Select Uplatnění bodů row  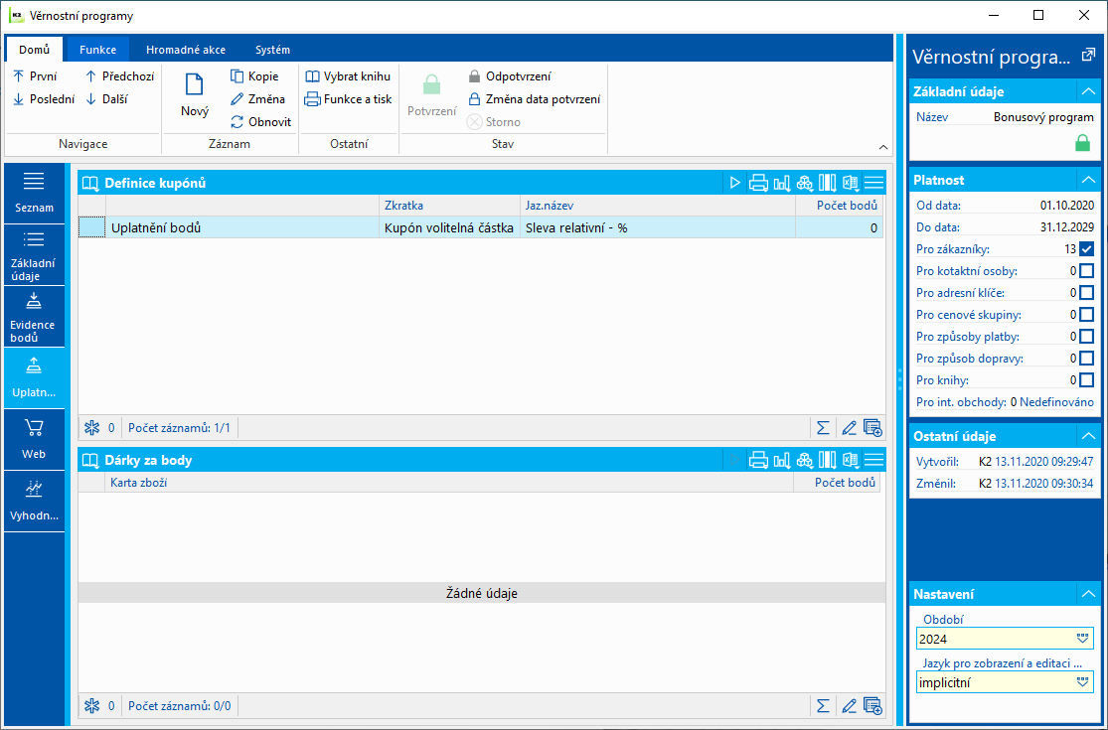(x=481, y=228)
